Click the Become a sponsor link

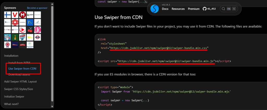37,8
